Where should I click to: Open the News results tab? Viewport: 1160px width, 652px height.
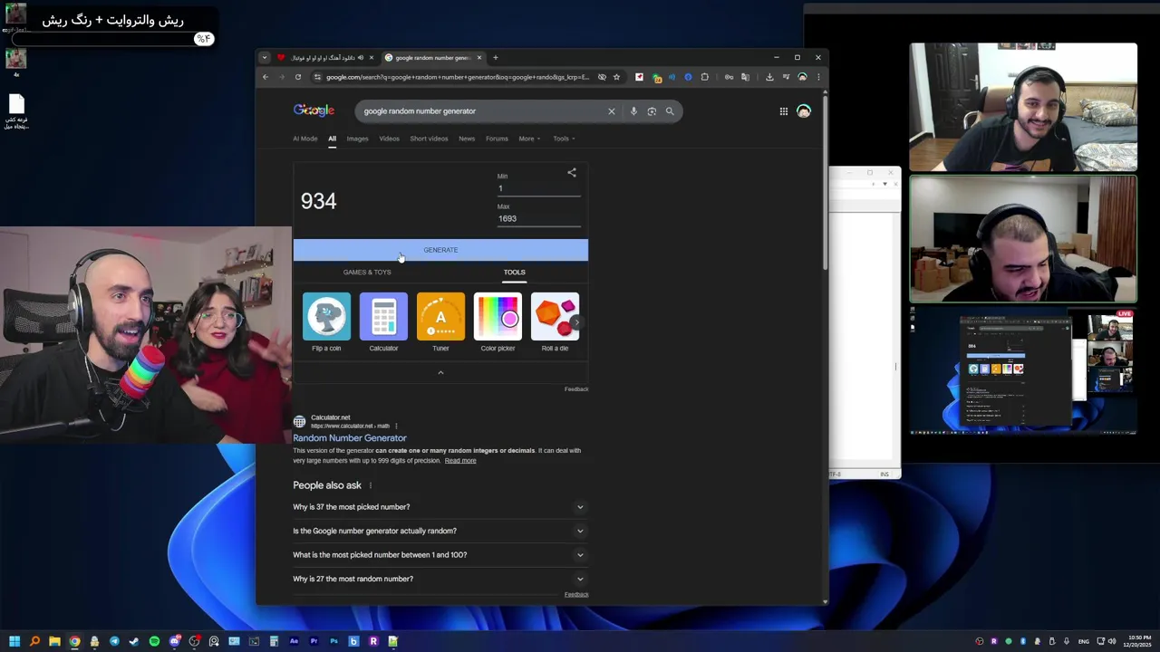pos(467,139)
